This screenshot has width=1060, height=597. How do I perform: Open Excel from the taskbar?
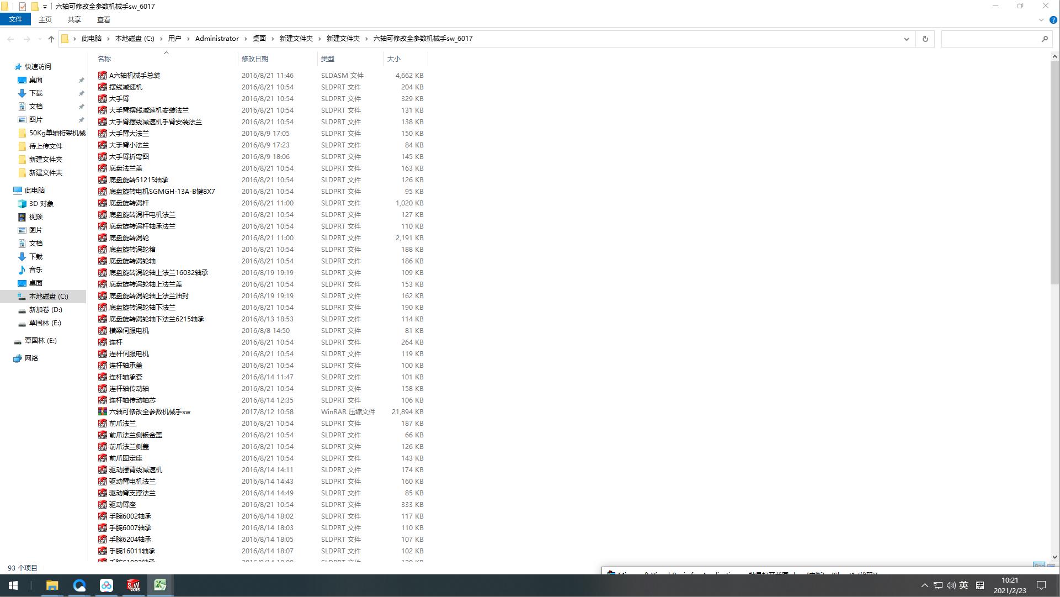point(160,585)
